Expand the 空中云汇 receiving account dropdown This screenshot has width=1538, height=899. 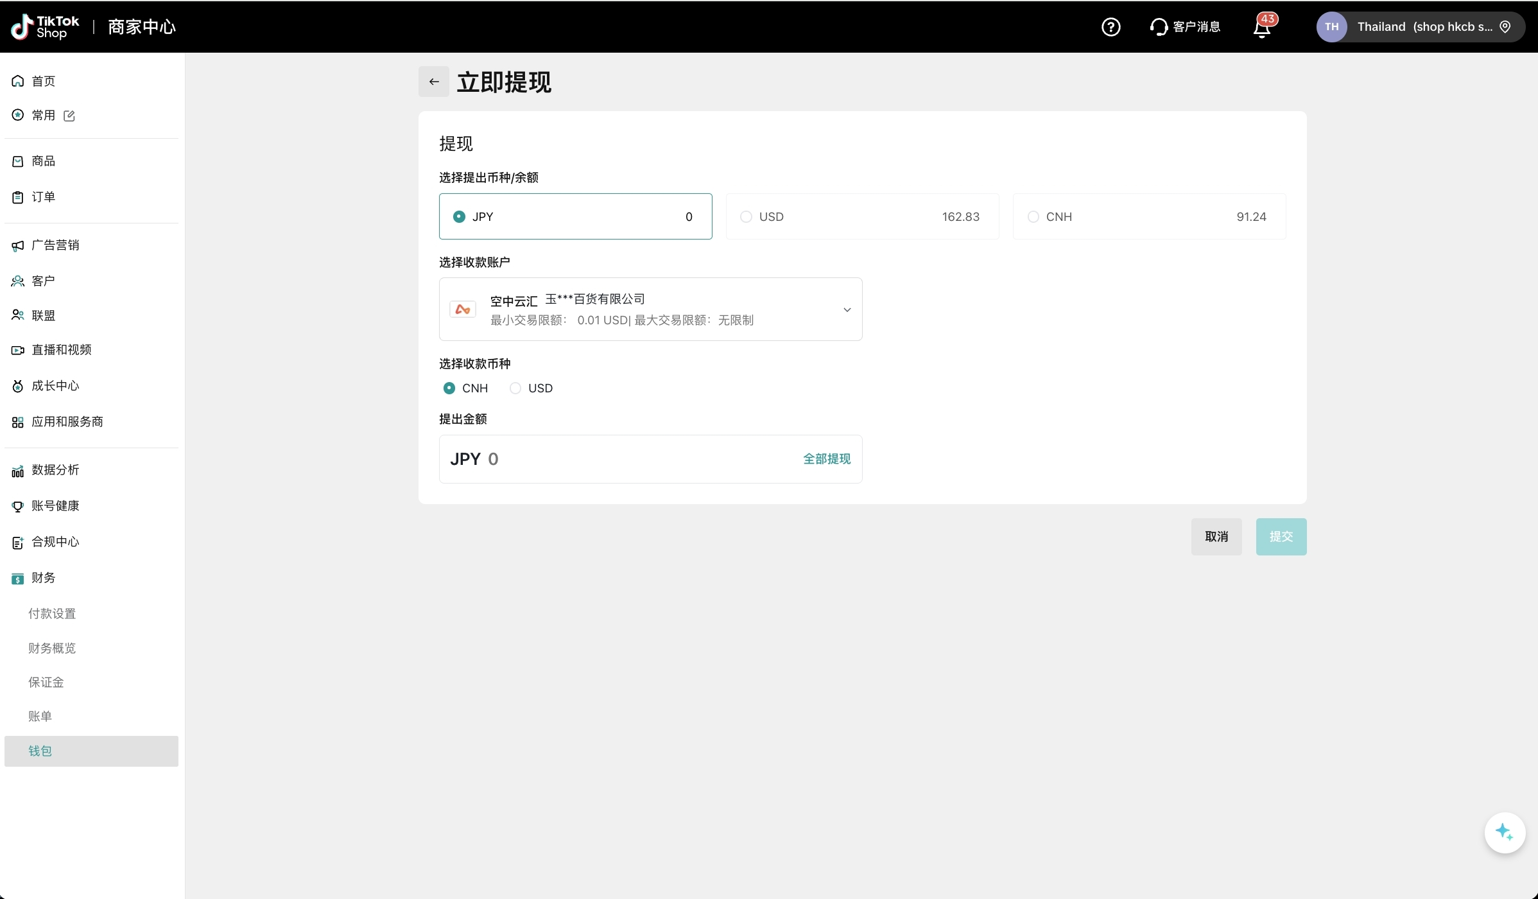[x=846, y=310]
